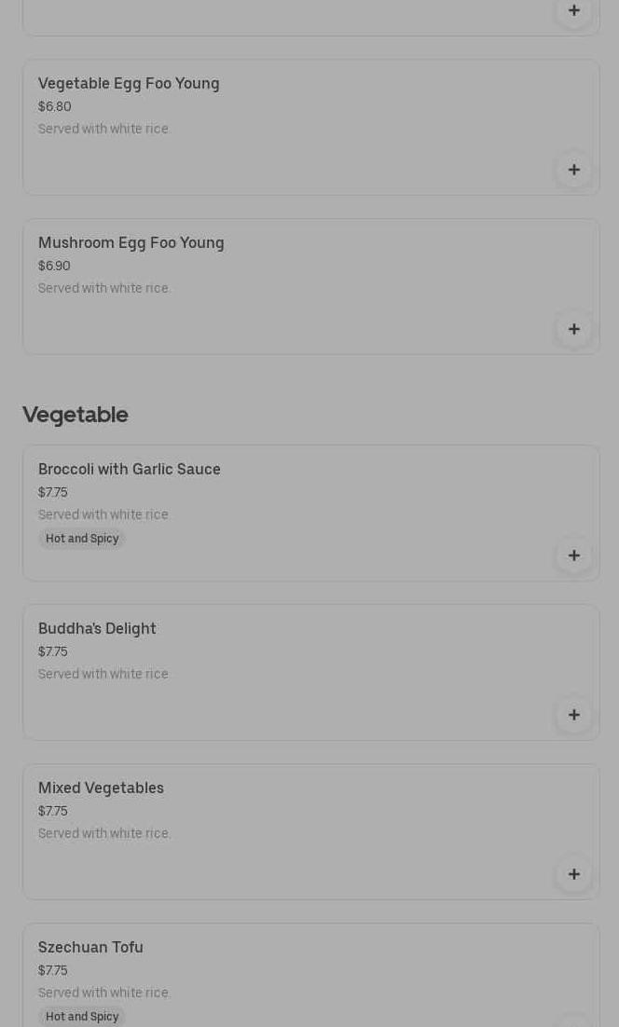Add Vegetable Egg Foo Young with plus icon
Image resolution: width=619 pixels, height=1027 pixels.
click(x=573, y=170)
